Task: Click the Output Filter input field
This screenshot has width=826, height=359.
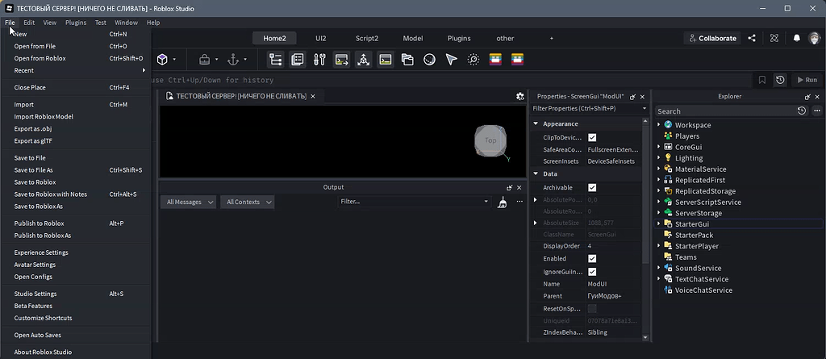Action: click(x=414, y=202)
